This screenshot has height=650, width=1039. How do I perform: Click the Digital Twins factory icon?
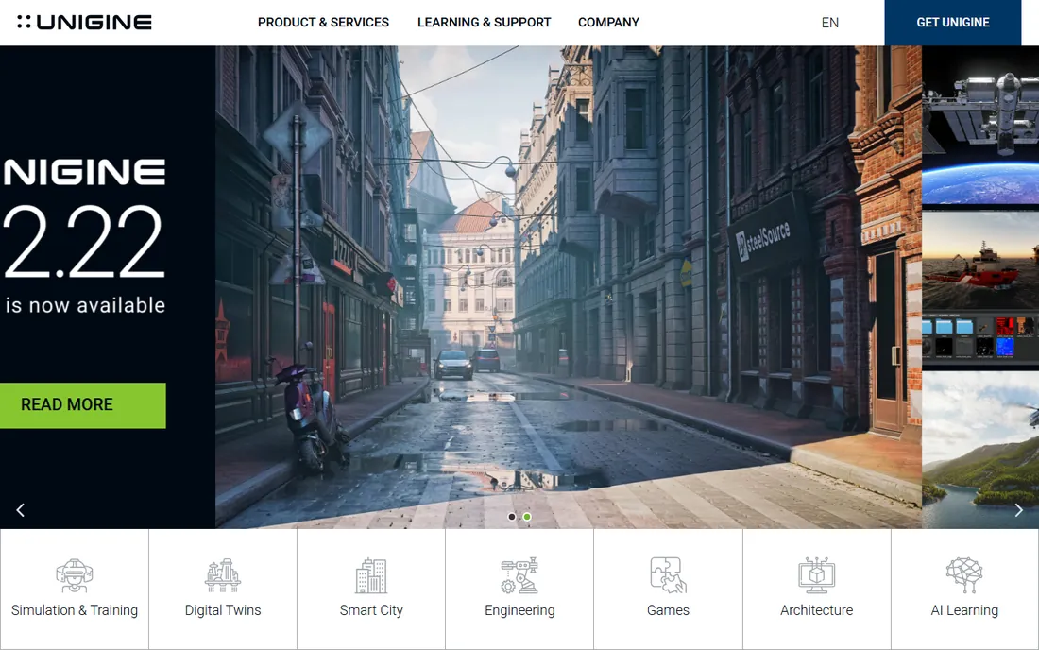pos(223,575)
